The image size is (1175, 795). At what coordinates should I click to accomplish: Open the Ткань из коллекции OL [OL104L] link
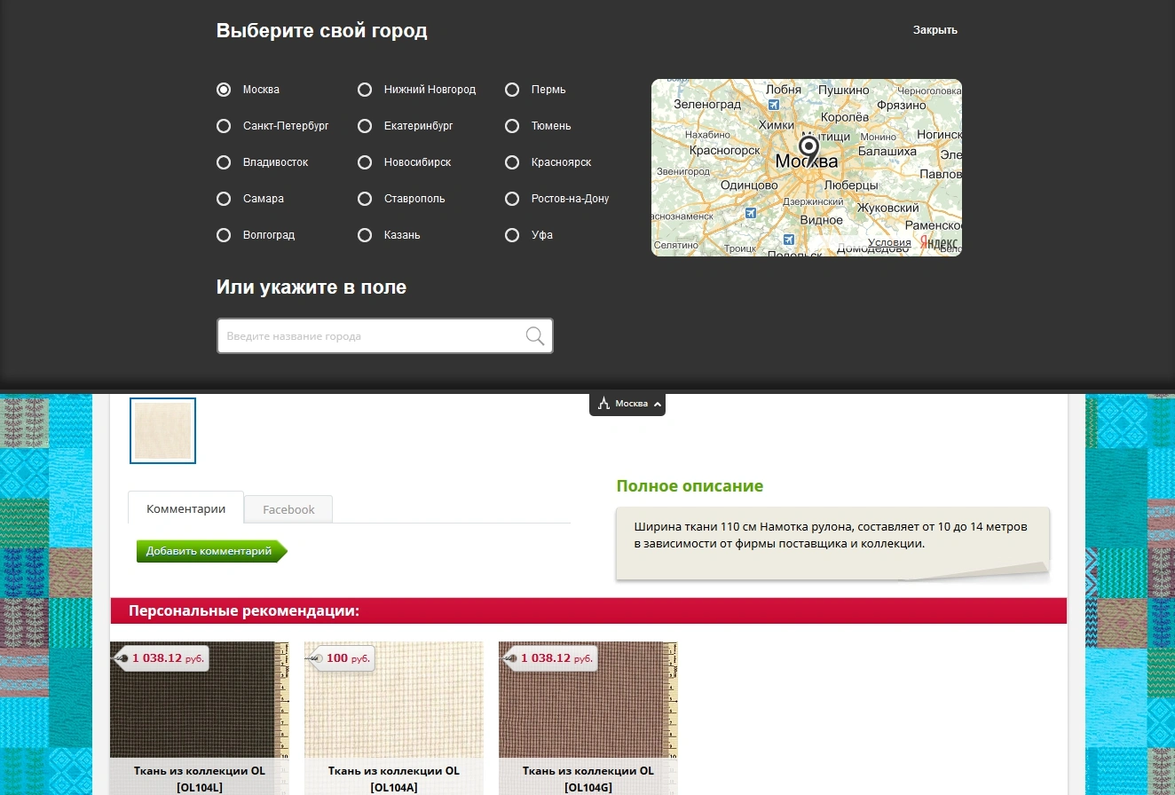point(200,779)
